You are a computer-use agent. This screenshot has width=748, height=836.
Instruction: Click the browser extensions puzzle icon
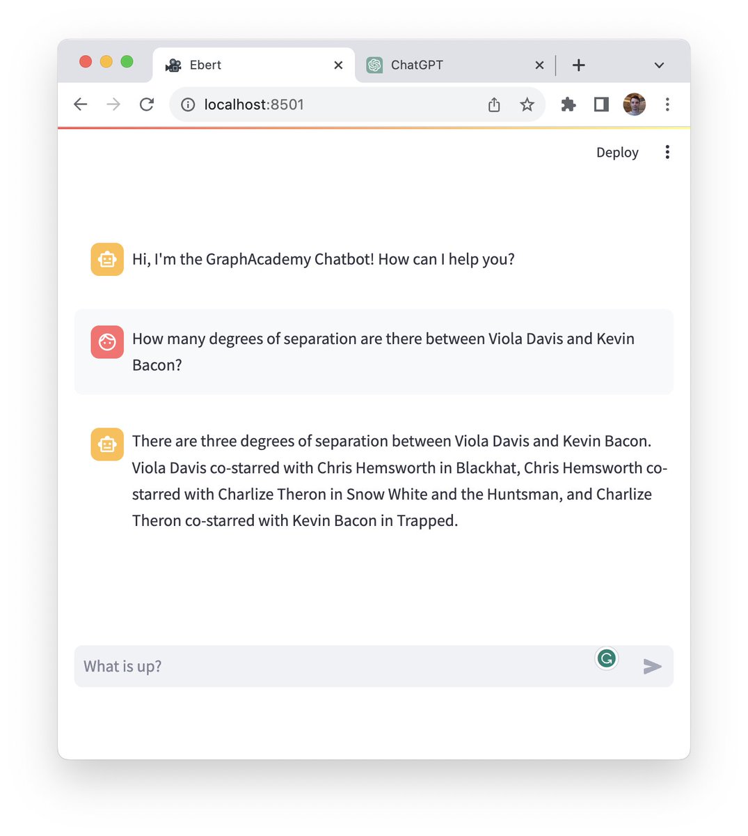[x=567, y=104]
